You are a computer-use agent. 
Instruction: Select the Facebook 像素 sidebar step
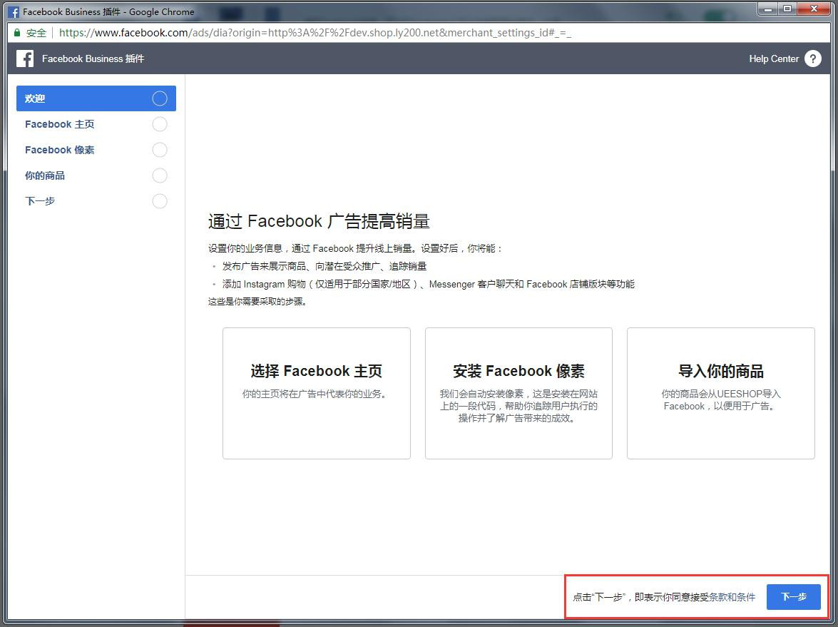pyautogui.click(x=96, y=150)
